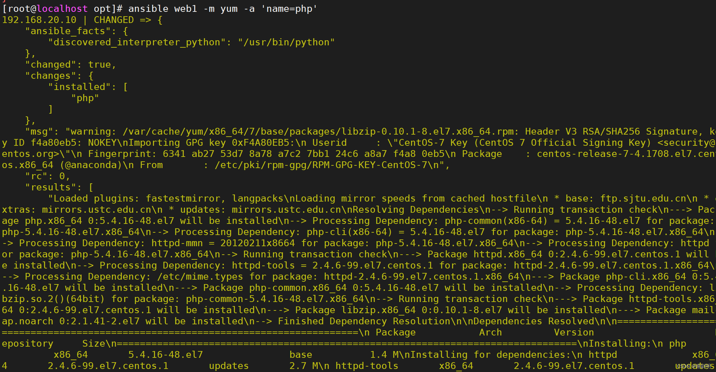This screenshot has width=716, height=372.
Task: Click the "php" list entry
Action: coord(85,98)
